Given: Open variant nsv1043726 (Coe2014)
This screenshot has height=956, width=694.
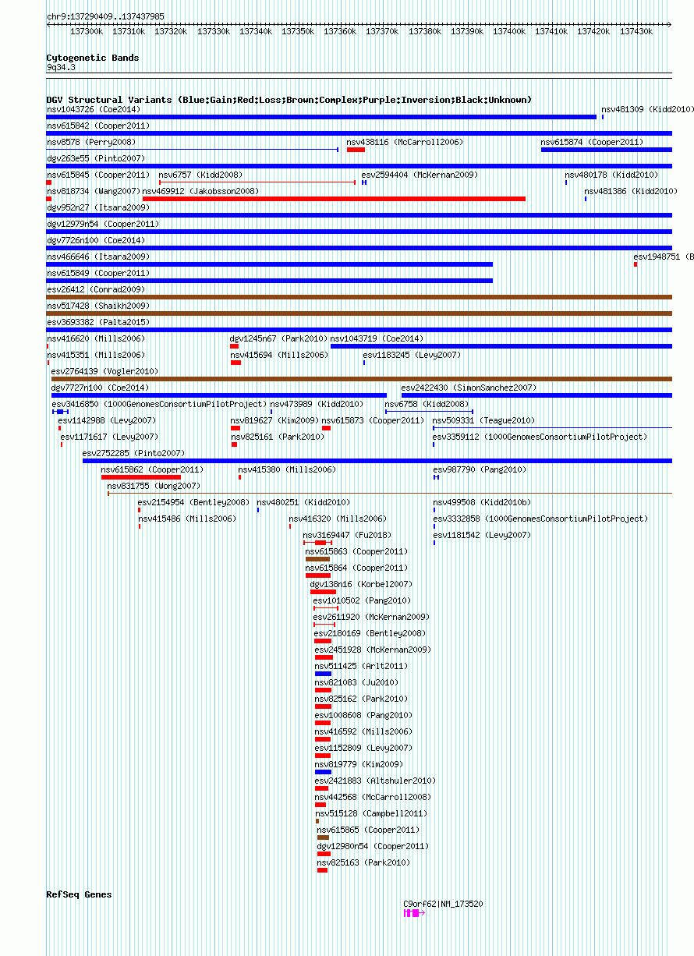Looking at the screenshot, I should pyautogui.click(x=94, y=109).
